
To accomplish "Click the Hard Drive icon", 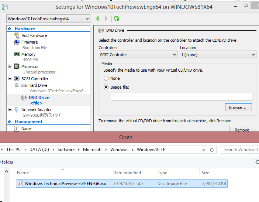I will coord(24,85).
